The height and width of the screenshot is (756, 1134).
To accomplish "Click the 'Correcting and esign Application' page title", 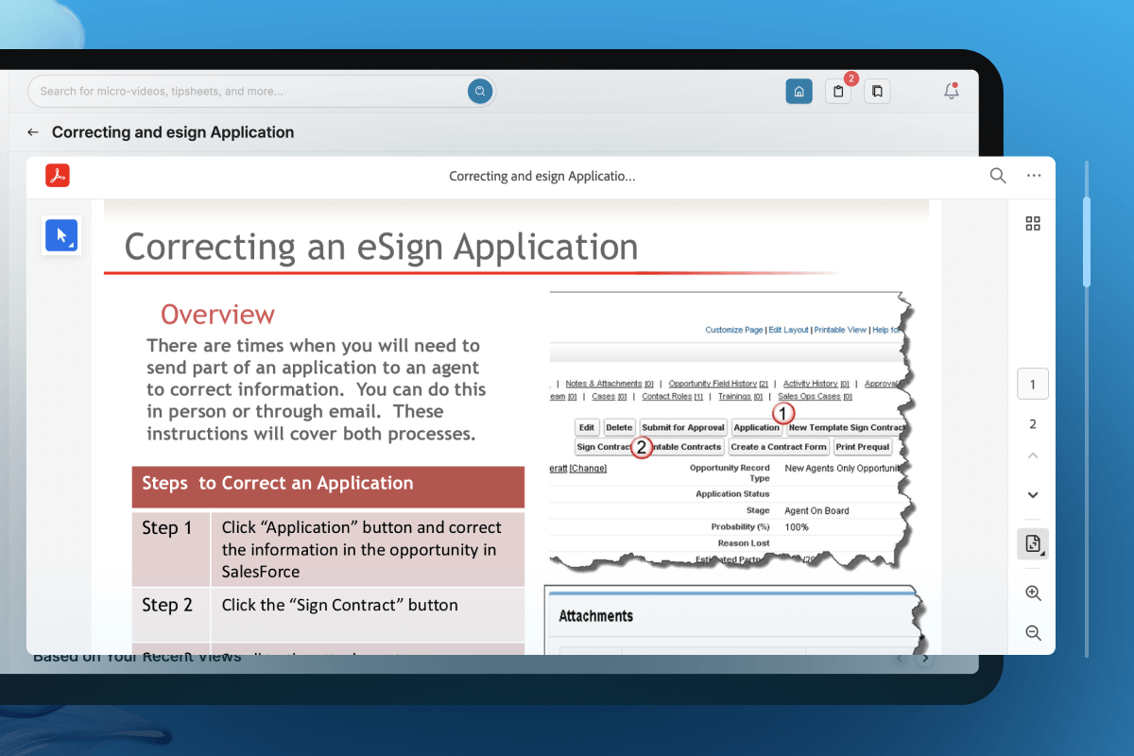I will pyautogui.click(x=173, y=132).
